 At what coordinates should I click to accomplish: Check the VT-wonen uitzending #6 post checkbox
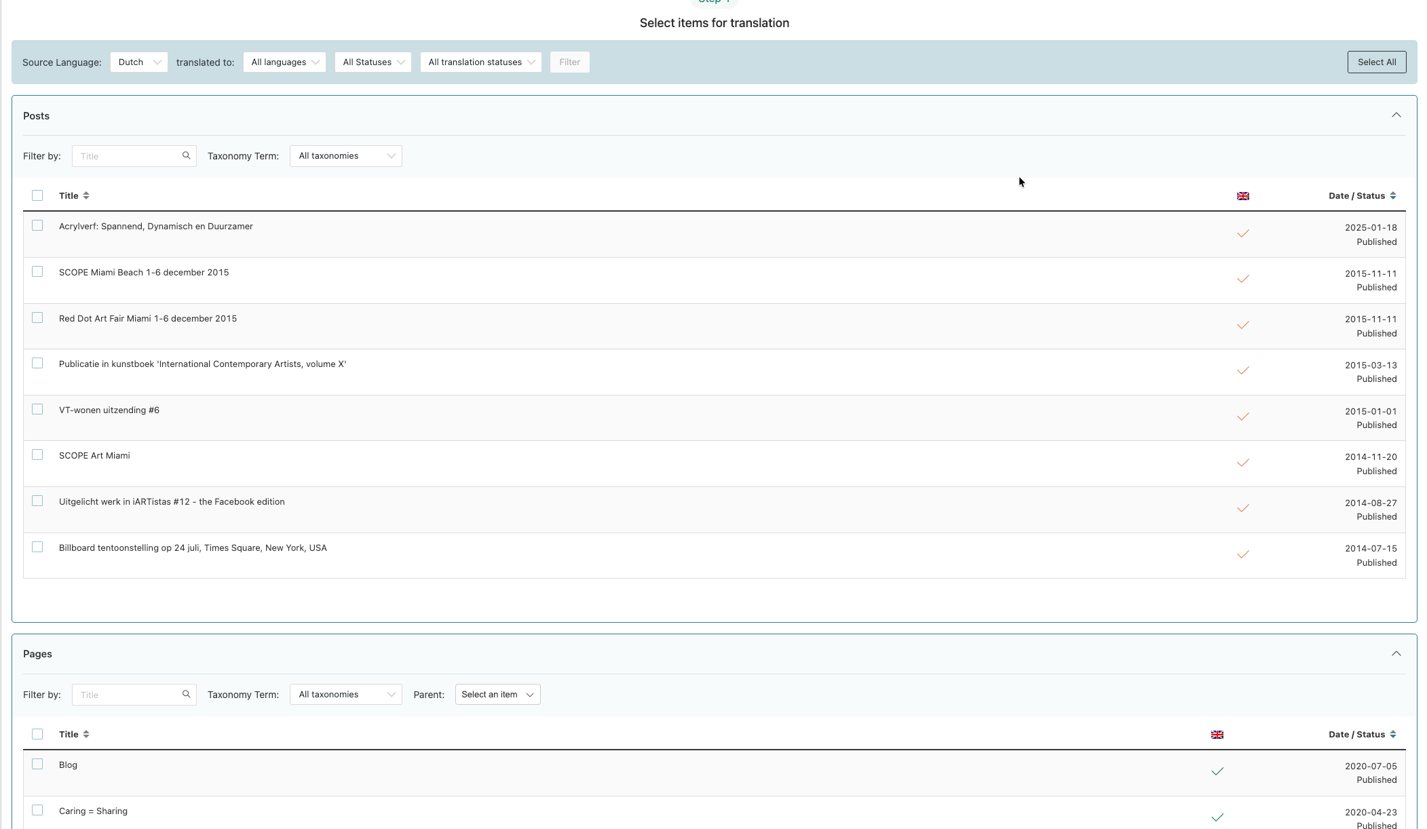[x=37, y=409]
